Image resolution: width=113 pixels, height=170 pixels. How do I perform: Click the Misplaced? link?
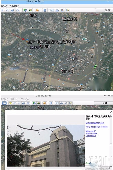point(91,131)
